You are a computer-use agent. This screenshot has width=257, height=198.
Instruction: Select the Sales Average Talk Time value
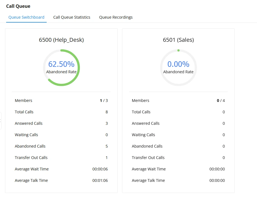(x=217, y=180)
